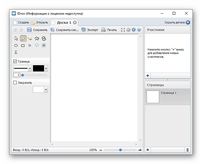Image resolution: width=202 pixels, height=164 pixels.
Task: Click the forward navigation arrow icon
Action: 21,30
